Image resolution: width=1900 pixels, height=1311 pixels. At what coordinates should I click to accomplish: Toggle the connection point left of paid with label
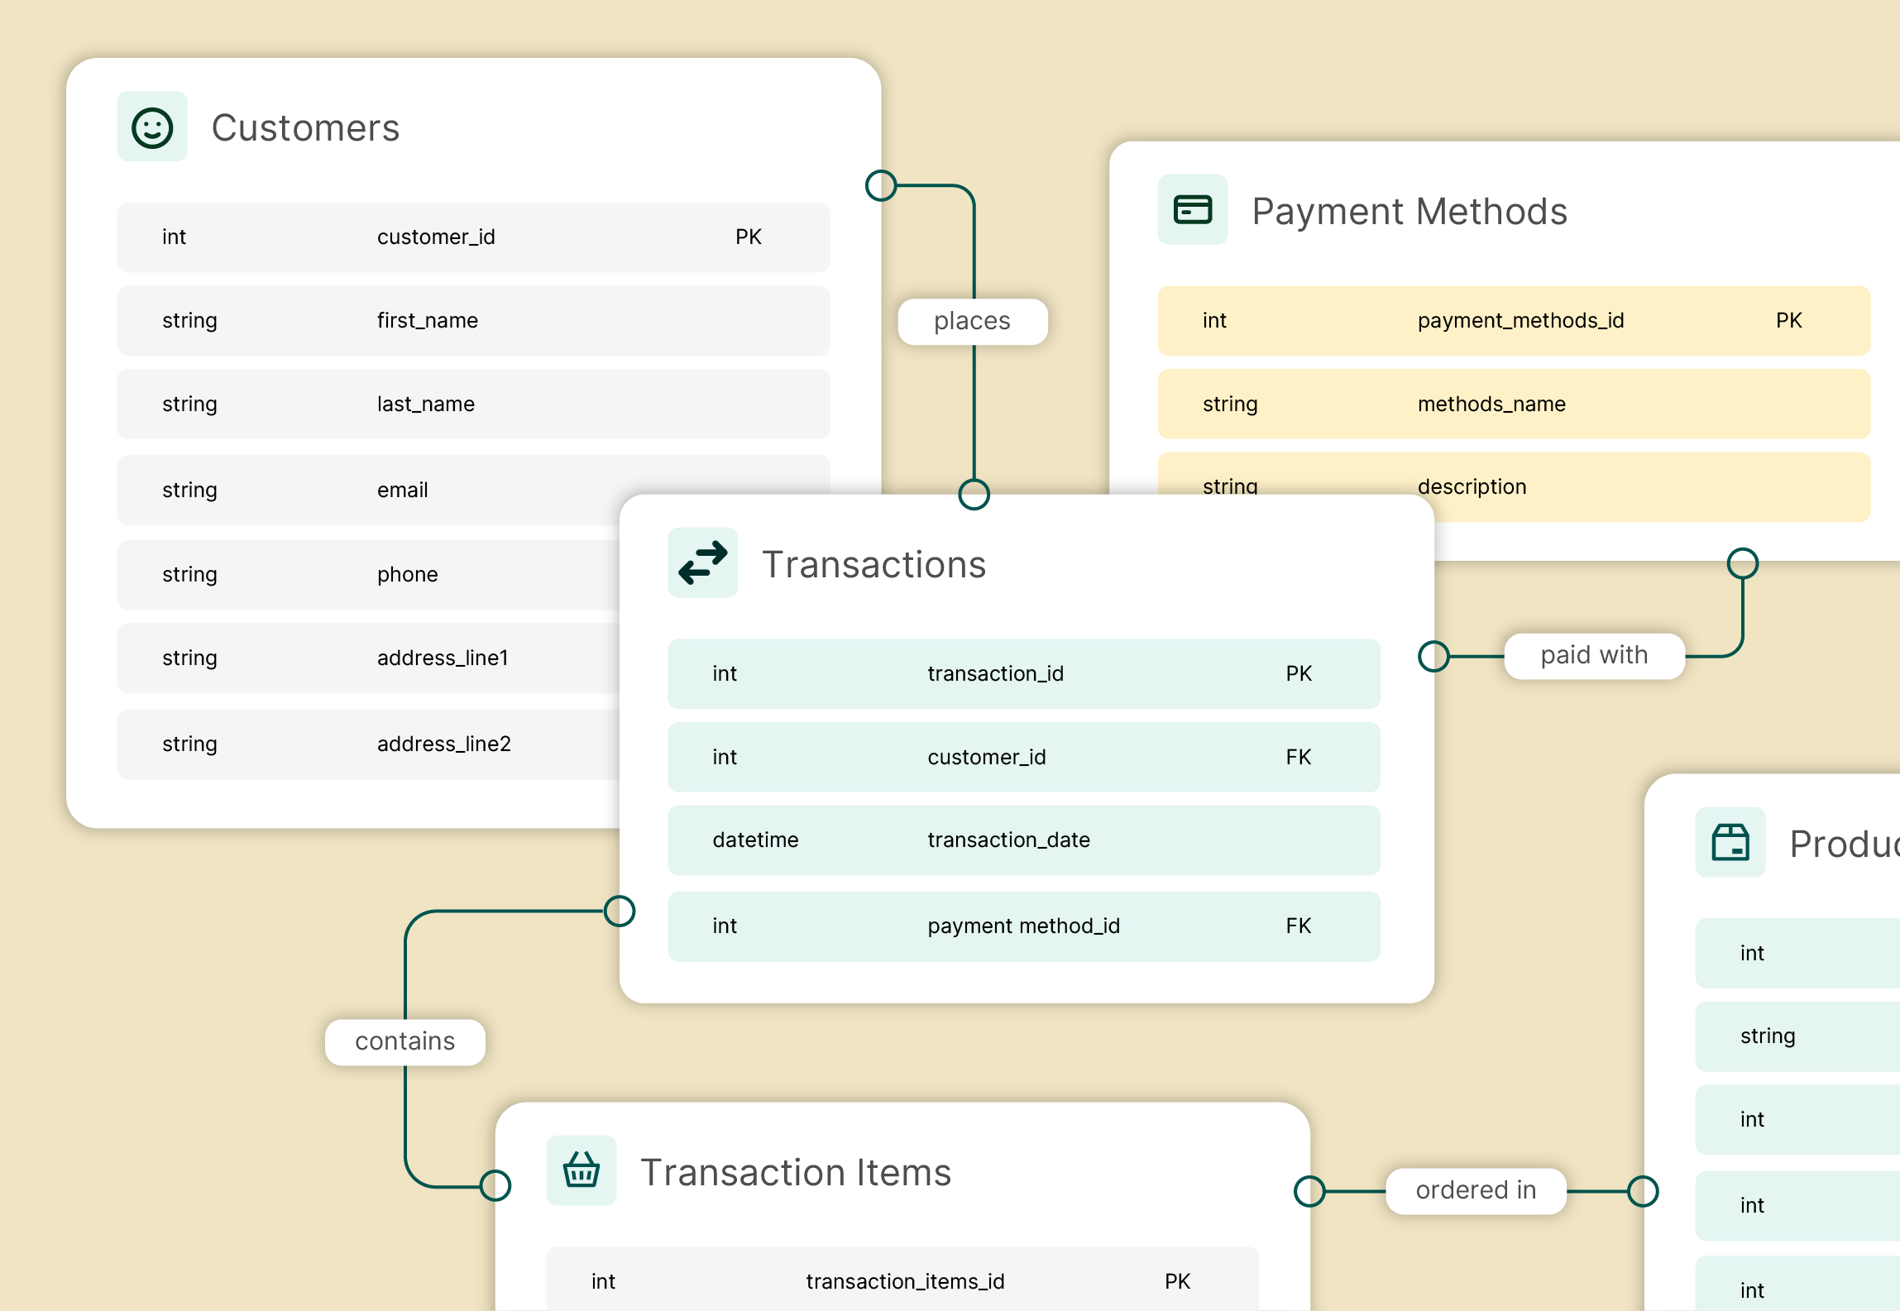1433,655
